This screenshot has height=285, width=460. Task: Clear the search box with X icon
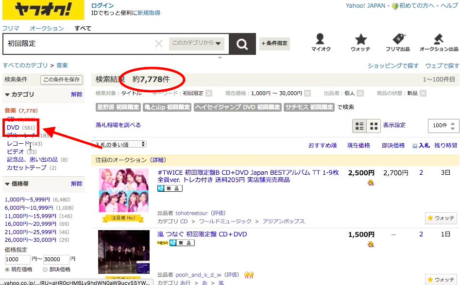pyautogui.click(x=159, y=44)
